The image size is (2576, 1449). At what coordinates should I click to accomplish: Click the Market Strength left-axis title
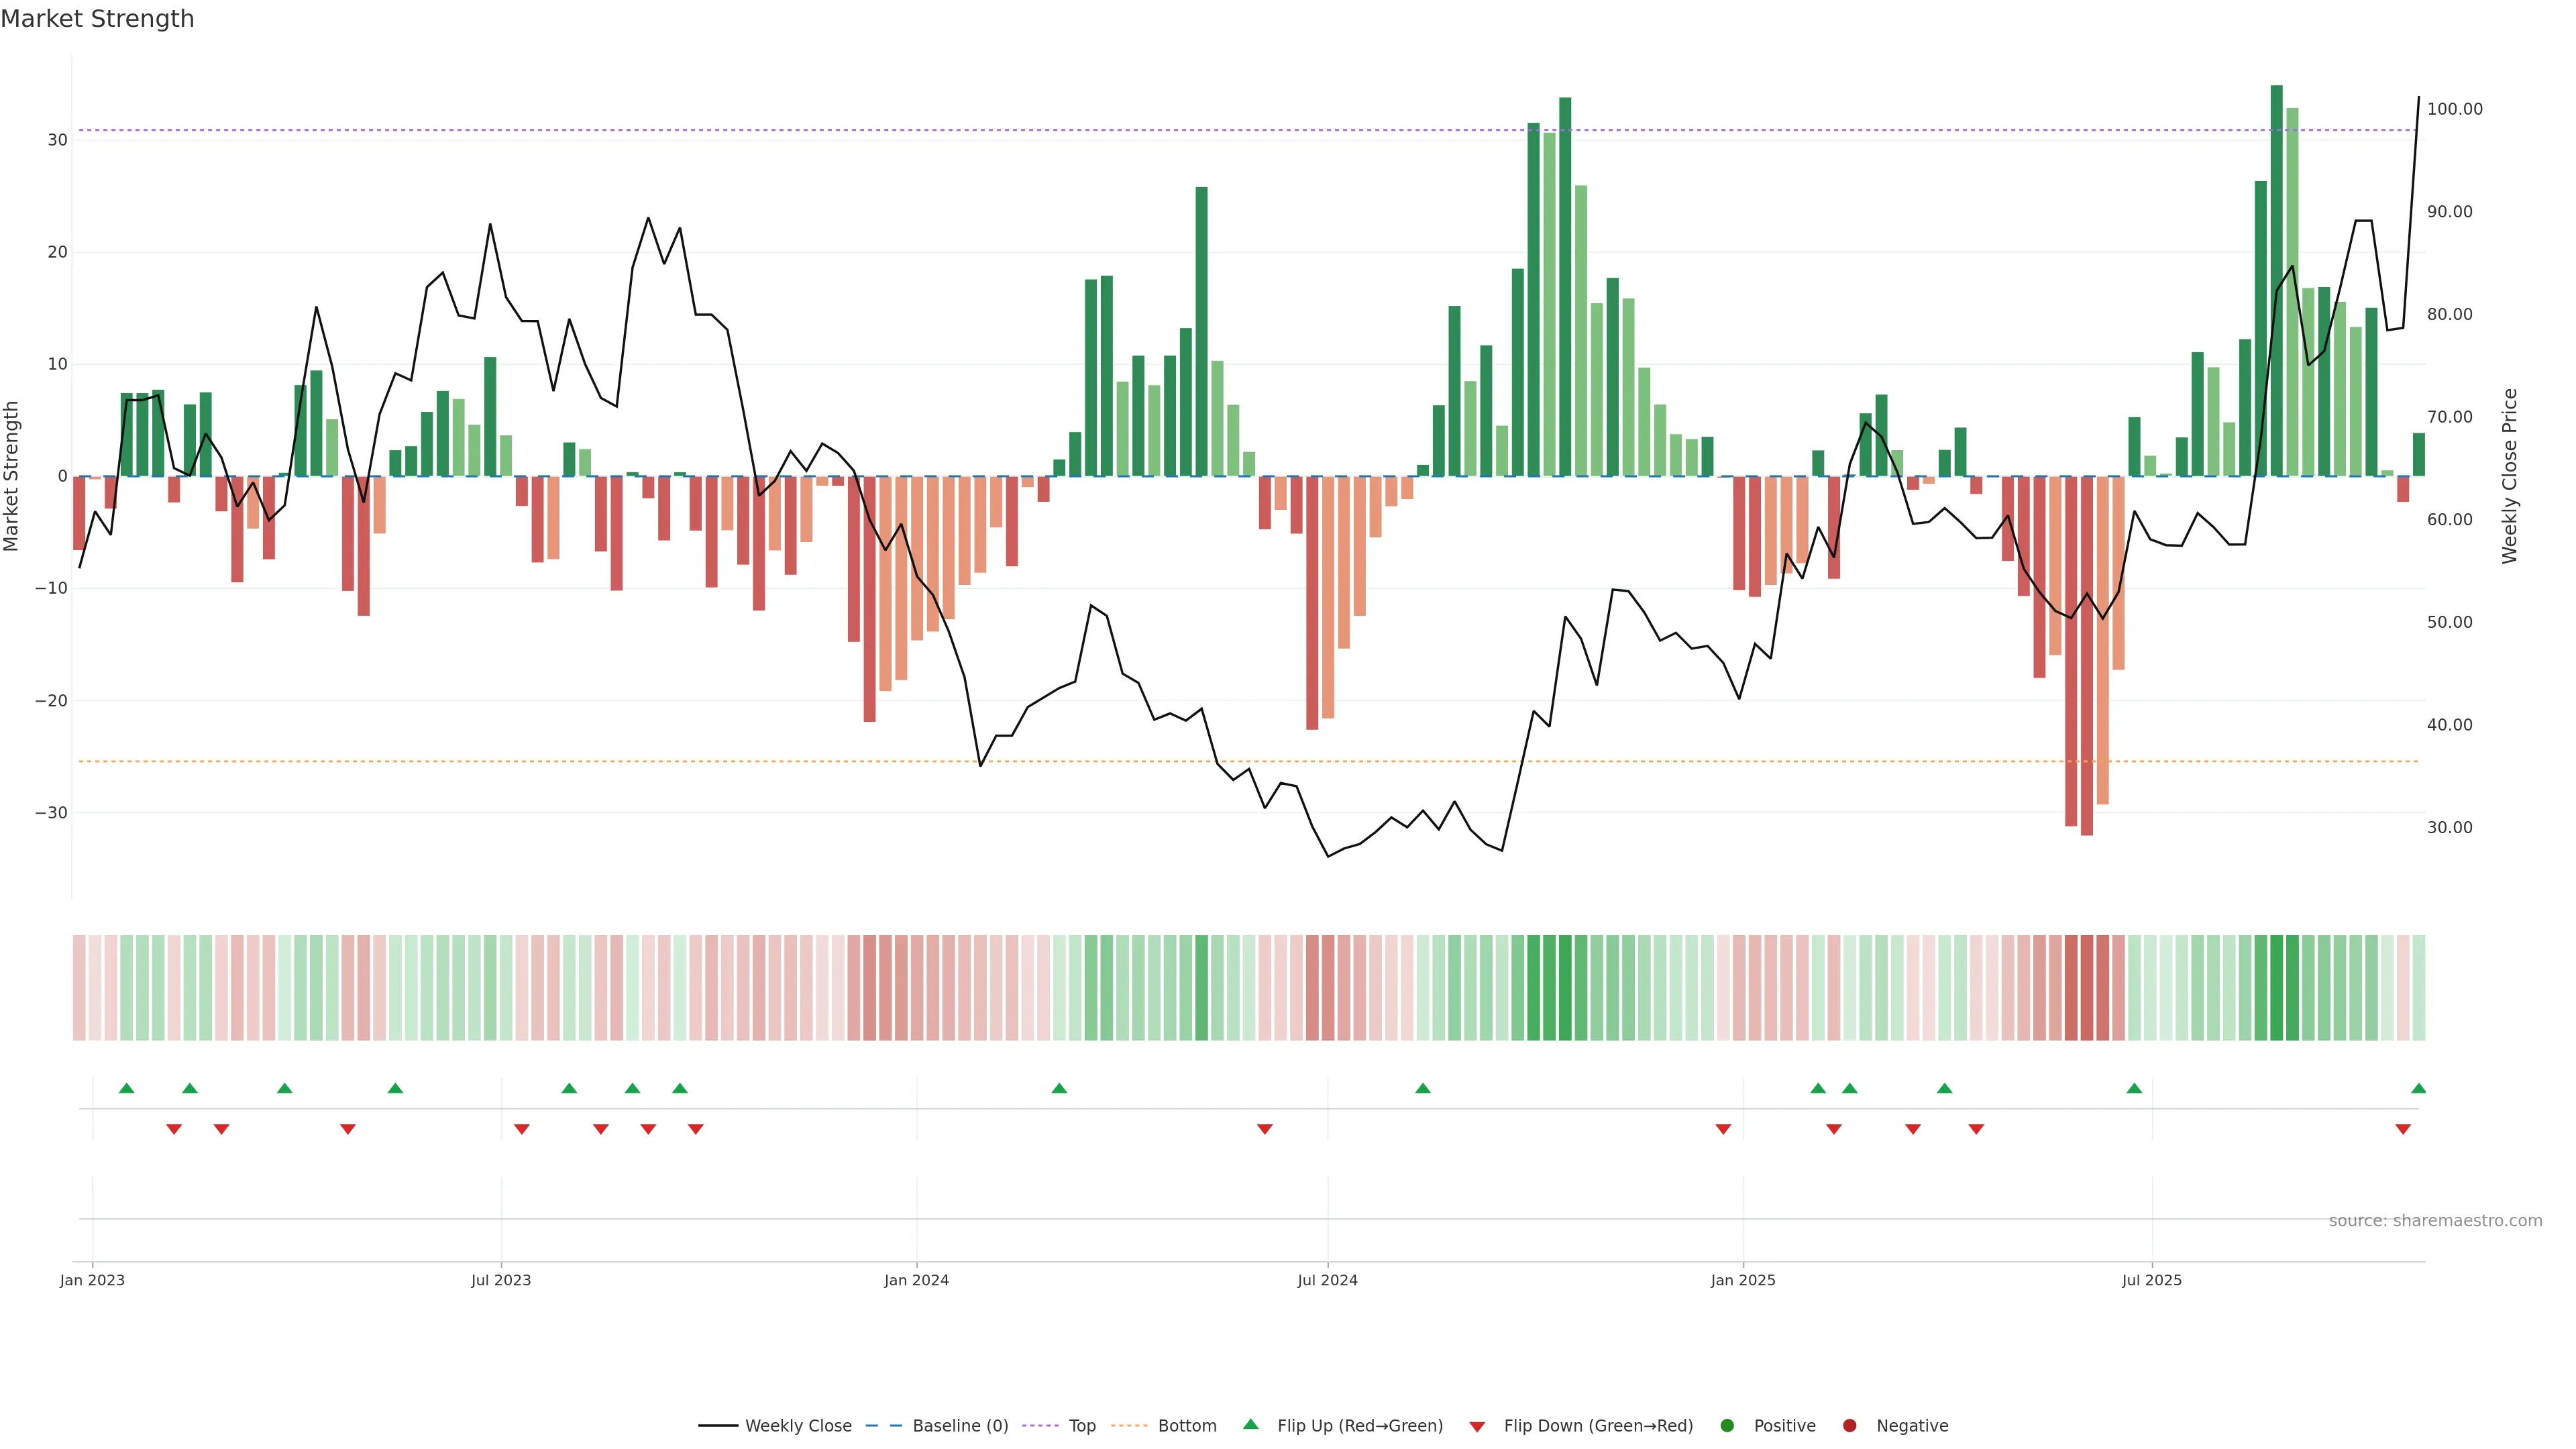(12, 476)
